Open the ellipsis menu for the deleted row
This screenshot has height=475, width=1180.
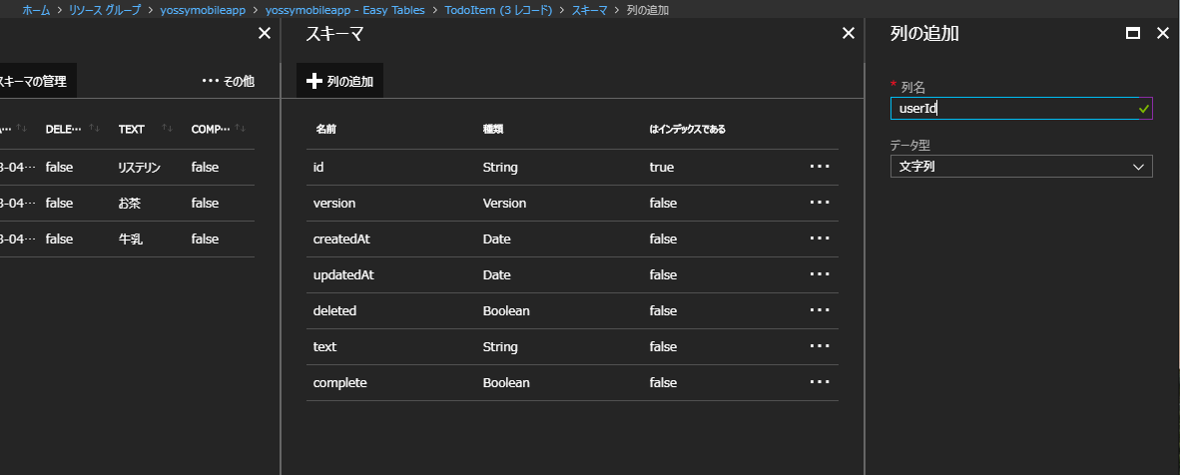[820, 310]
